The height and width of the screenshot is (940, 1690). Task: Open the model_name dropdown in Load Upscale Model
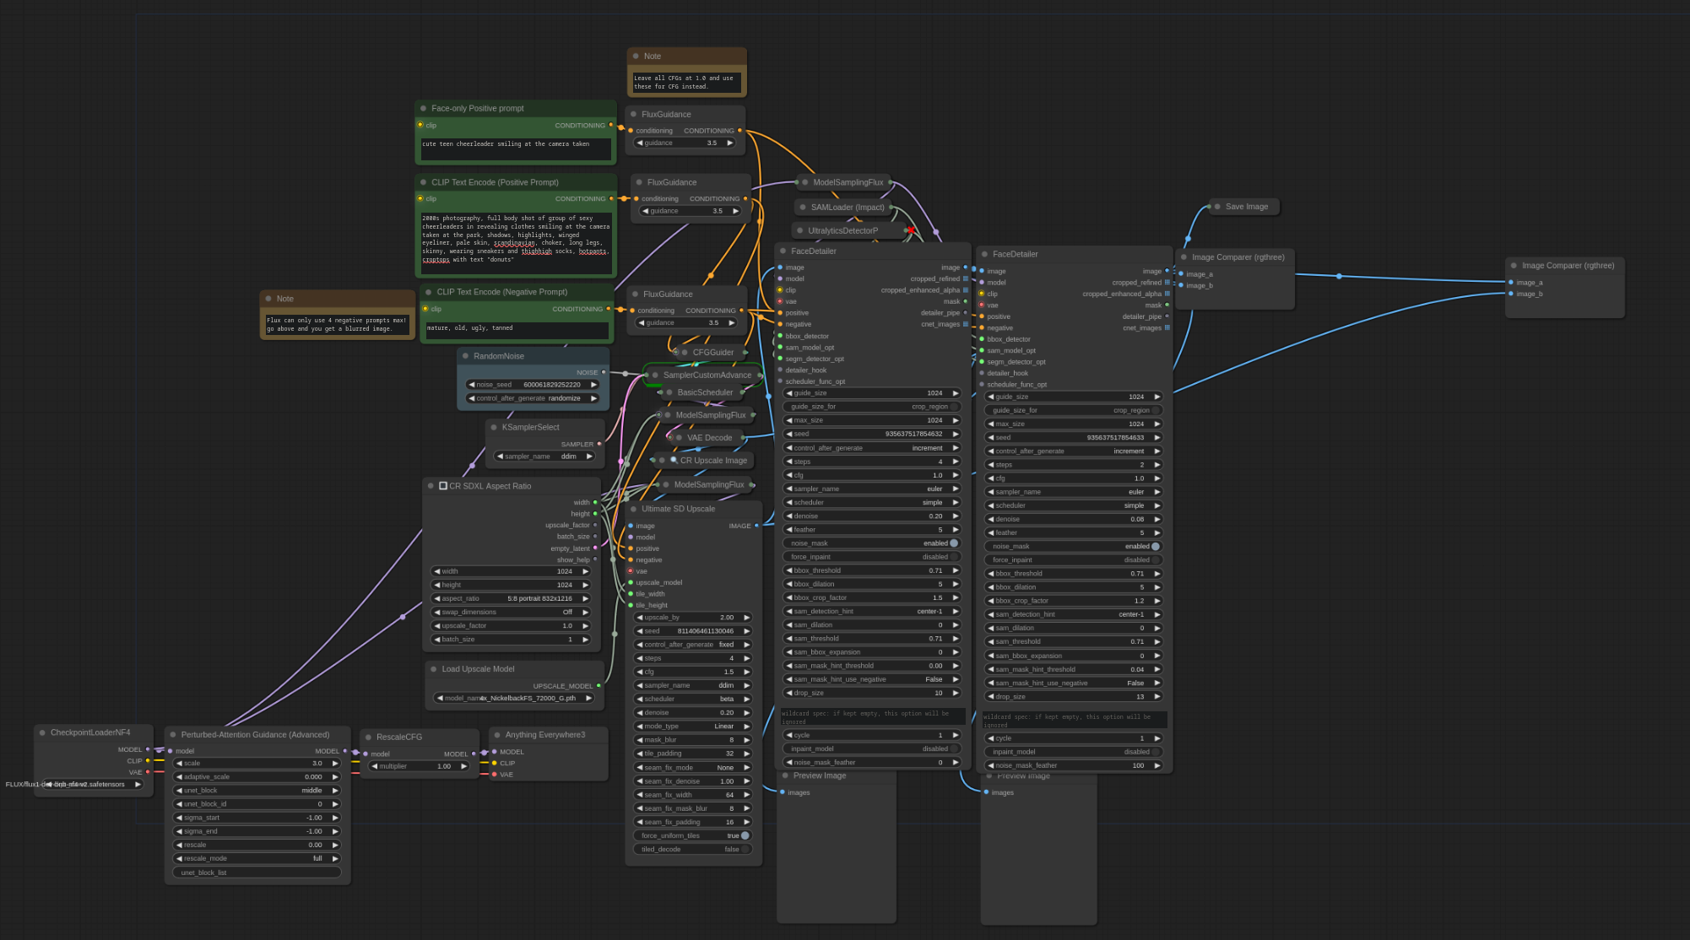[x=515, y=698]
